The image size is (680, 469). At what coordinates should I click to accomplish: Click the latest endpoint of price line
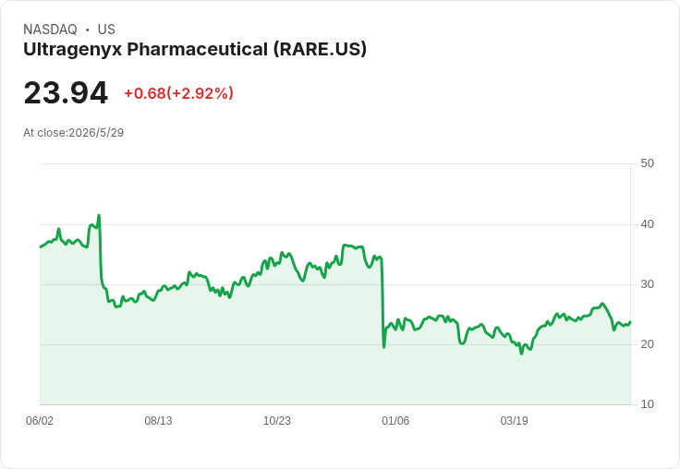click(630, 322)
